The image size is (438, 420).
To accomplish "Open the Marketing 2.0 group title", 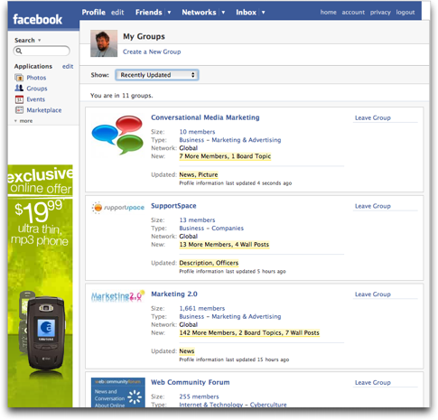I will (174, 294).
